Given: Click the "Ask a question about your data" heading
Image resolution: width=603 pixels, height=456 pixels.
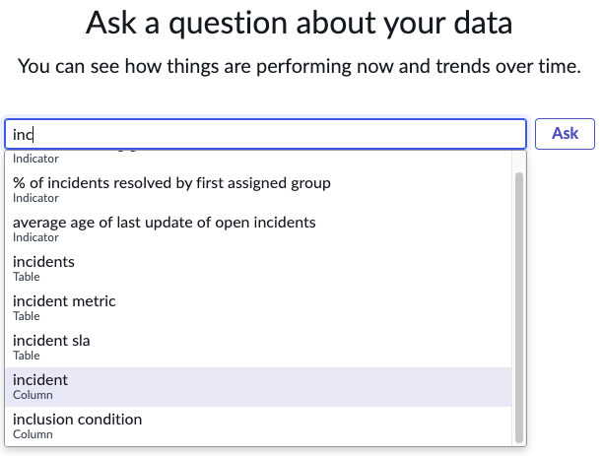Looking at the screenshot, I should click(299, 23).
